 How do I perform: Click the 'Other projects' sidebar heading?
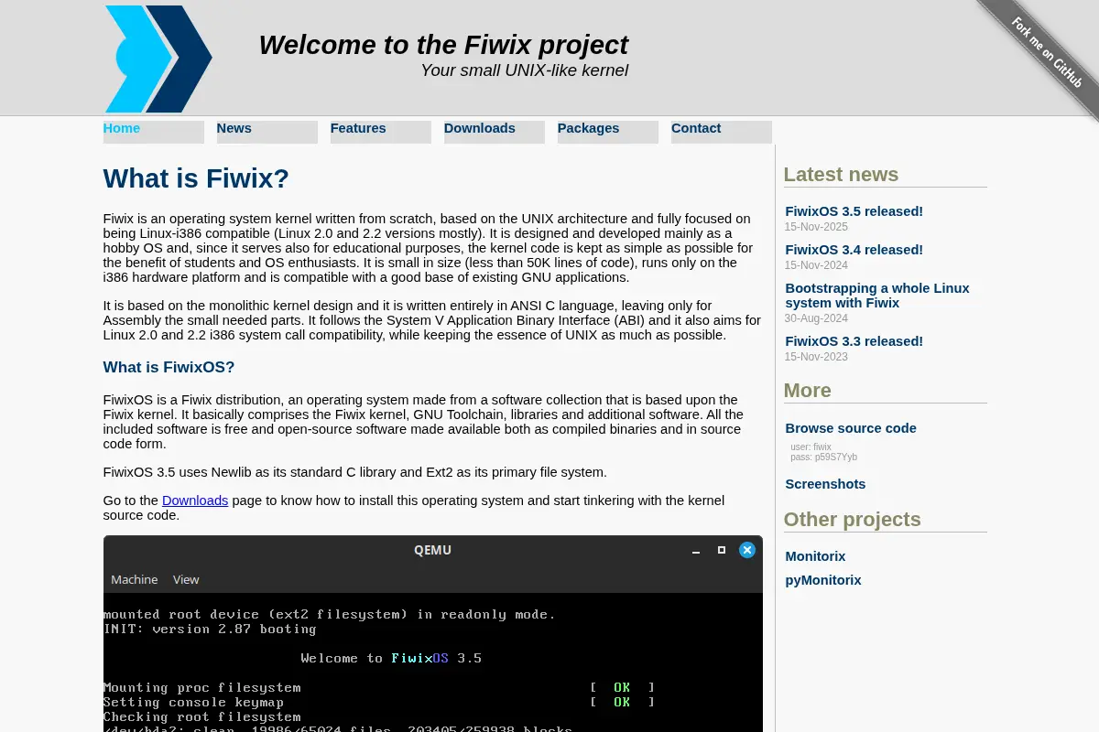pos(852,520)
